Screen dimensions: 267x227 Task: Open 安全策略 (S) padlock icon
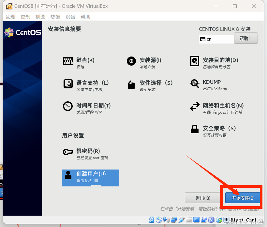click(195, 129)
